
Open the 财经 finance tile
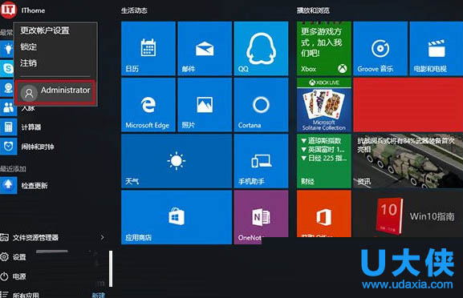[324, 161]
